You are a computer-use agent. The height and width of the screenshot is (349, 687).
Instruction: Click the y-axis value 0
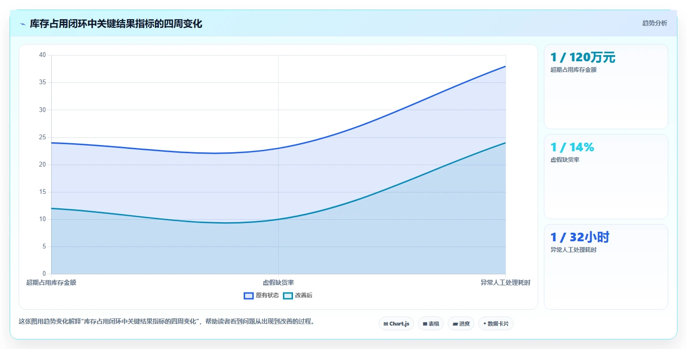44,274
